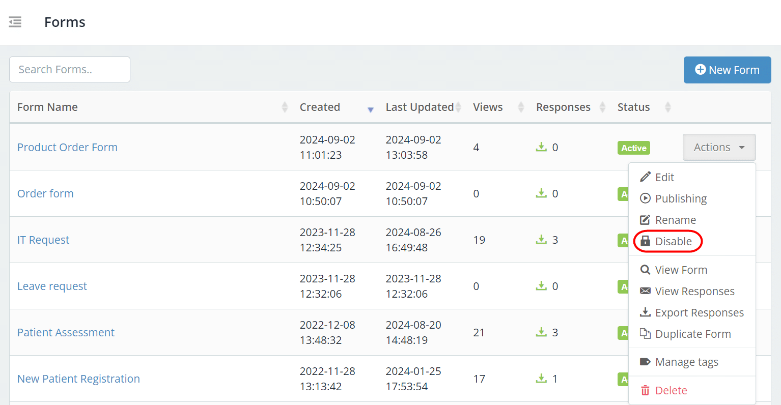
Task: Download responses for Leave request
Action: (541, 286)
